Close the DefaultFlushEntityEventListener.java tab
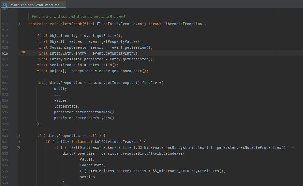 62,5
